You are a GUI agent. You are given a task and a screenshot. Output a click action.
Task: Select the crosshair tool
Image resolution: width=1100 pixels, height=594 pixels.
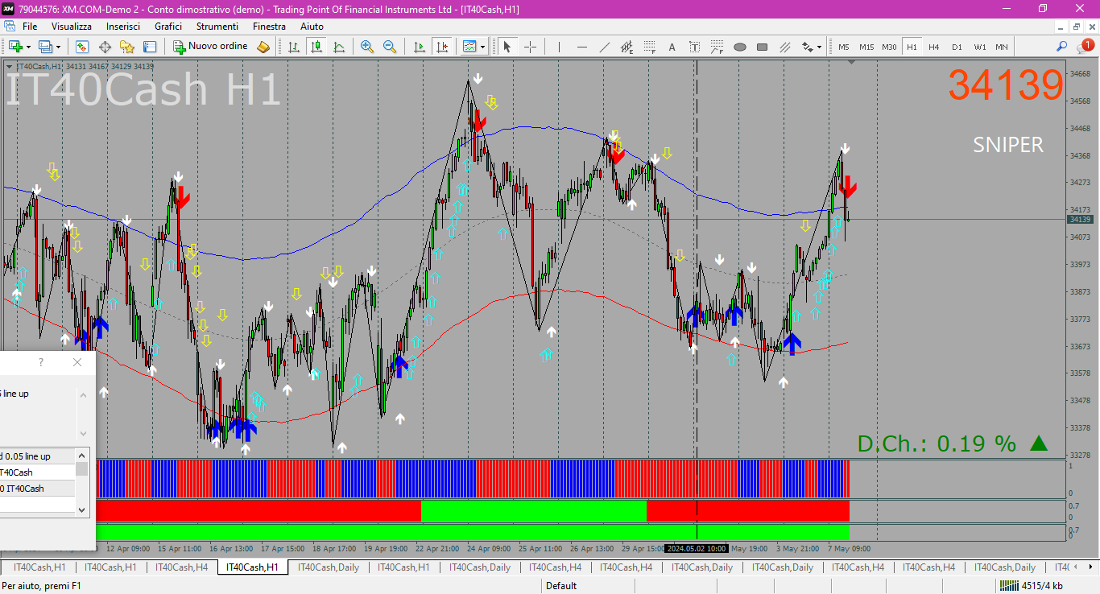(x=530, y=47)
